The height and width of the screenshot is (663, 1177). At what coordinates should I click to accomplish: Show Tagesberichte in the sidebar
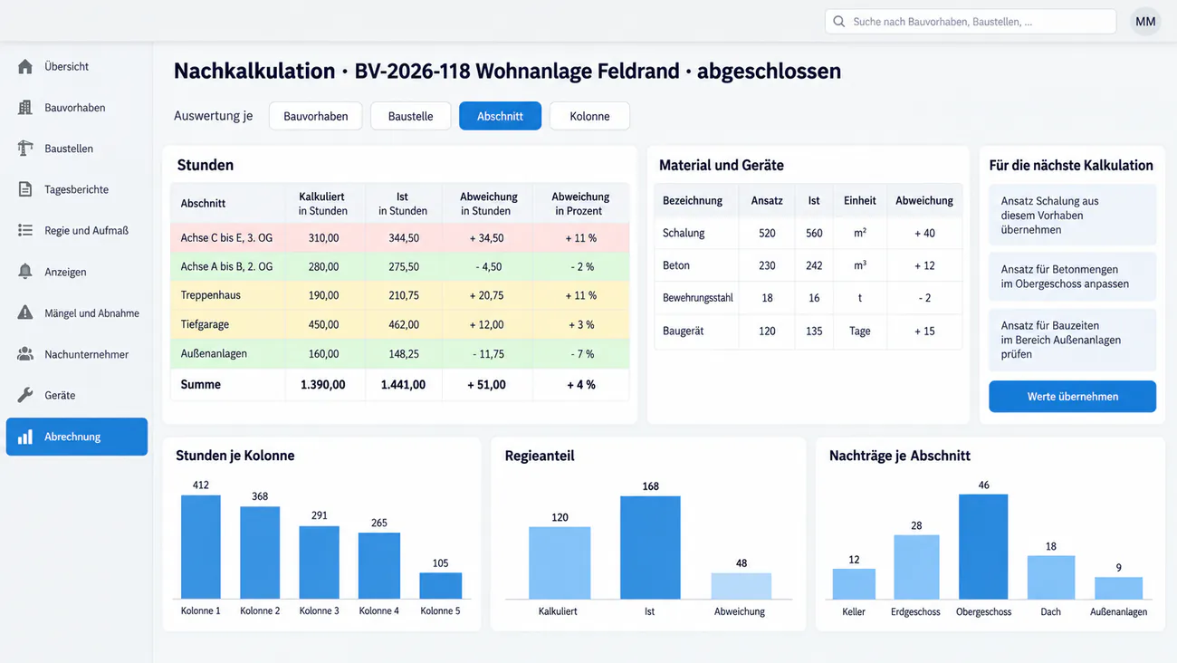click(x=77, y=189)
